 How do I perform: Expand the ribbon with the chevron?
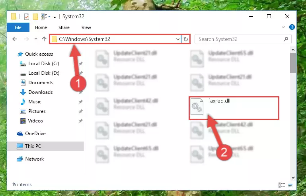point(283,27)
